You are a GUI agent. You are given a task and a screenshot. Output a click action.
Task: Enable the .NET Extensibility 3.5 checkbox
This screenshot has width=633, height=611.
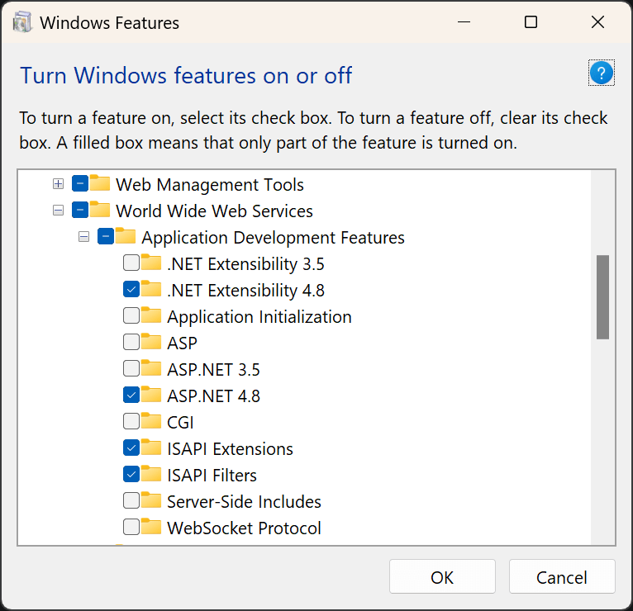pyautogui.click(x=131, y=263)
